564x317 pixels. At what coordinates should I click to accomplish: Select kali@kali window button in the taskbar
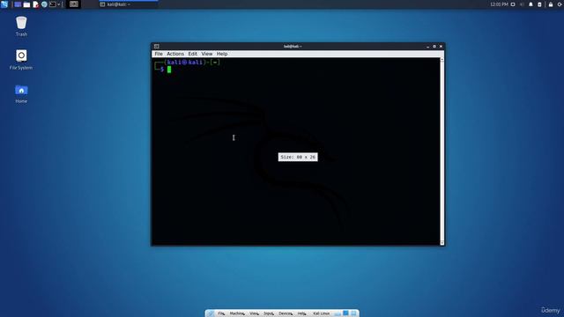(128, 4)
